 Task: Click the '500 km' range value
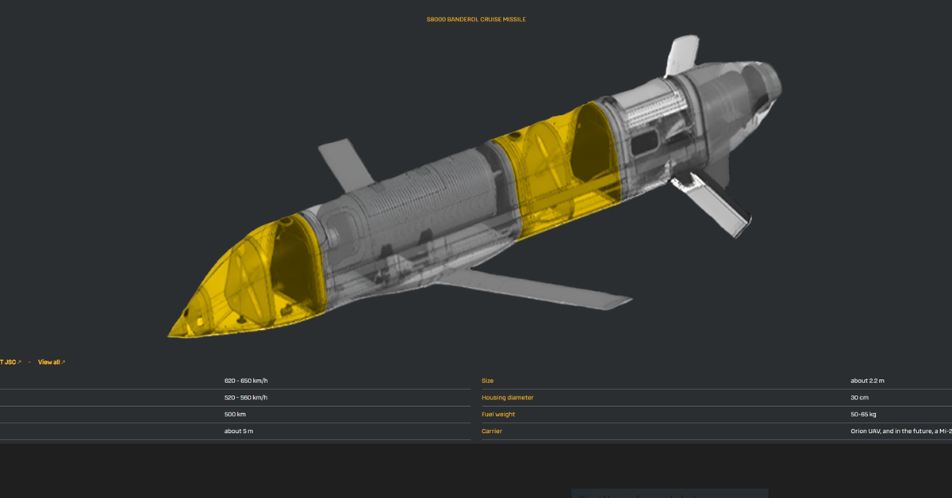[x=236, y=414]
